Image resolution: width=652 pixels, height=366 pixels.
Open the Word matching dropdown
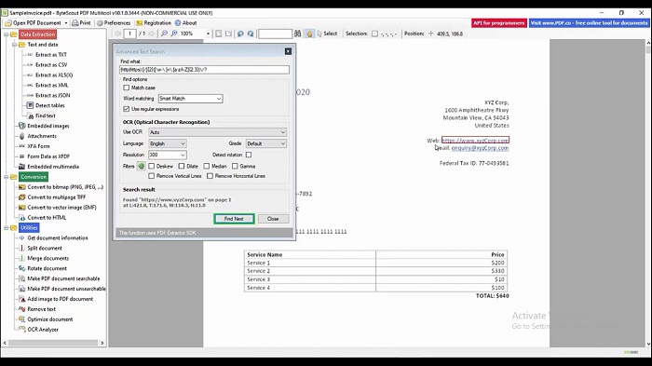tap(190, 99)
